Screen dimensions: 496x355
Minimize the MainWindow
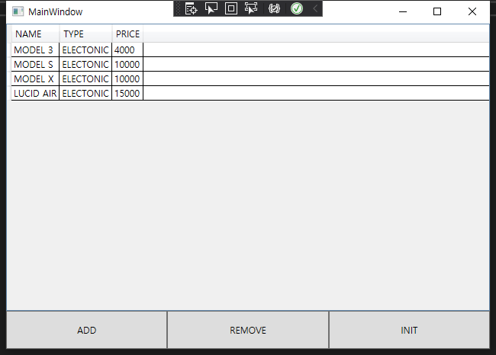click(403, 11)
